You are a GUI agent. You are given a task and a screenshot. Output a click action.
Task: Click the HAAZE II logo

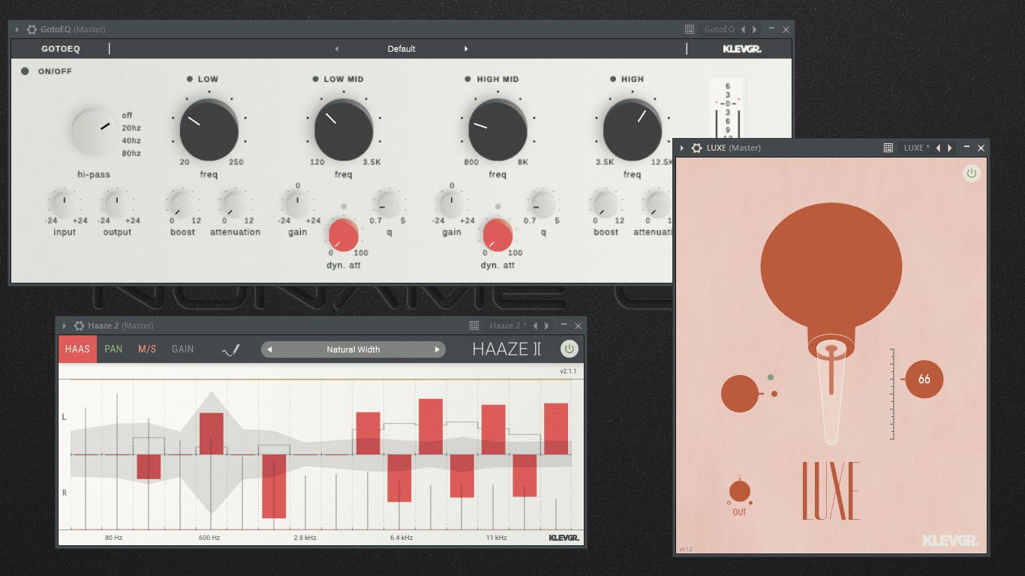tap(506, 349)
